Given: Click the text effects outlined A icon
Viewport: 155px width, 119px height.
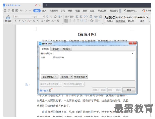Looking at the screenshot, I should point(42,21).
